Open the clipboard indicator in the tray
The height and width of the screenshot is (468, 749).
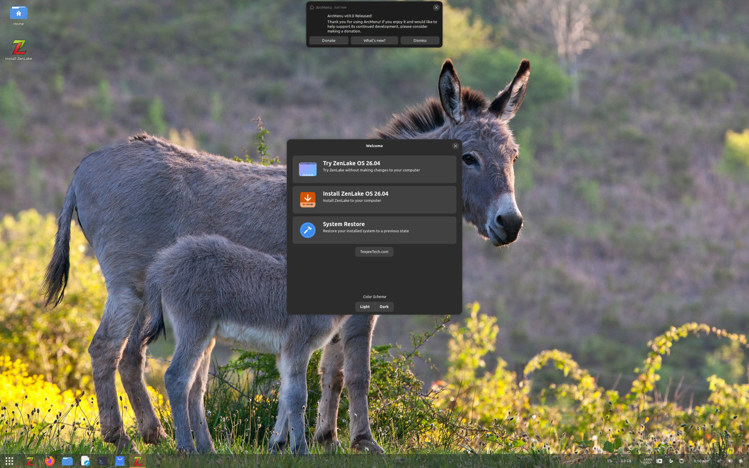(x=682, y=461)
